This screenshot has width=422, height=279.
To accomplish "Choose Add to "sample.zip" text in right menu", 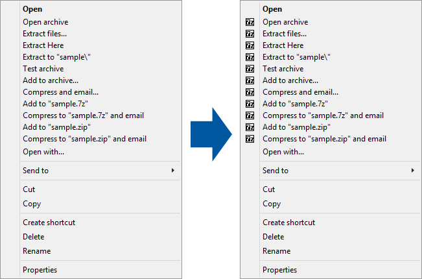I will [296, 127].
